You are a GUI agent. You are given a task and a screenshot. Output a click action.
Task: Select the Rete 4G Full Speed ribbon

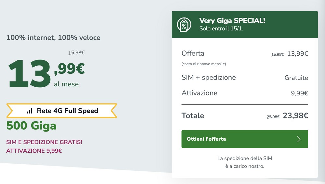pyautogui.click(x=62, y=111)
